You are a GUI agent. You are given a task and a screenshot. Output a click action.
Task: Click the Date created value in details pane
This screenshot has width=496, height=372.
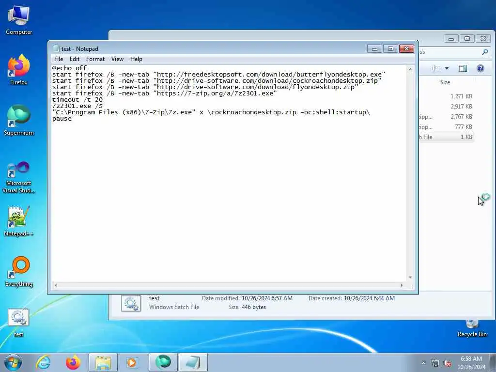pos(369,298)
